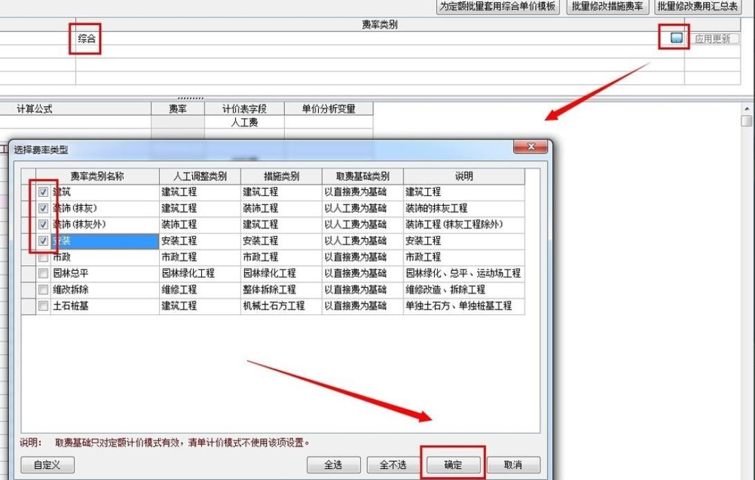
Task: Check the 园林总平 checkbox
Action: pyautogui.click(x=44, y=273)
